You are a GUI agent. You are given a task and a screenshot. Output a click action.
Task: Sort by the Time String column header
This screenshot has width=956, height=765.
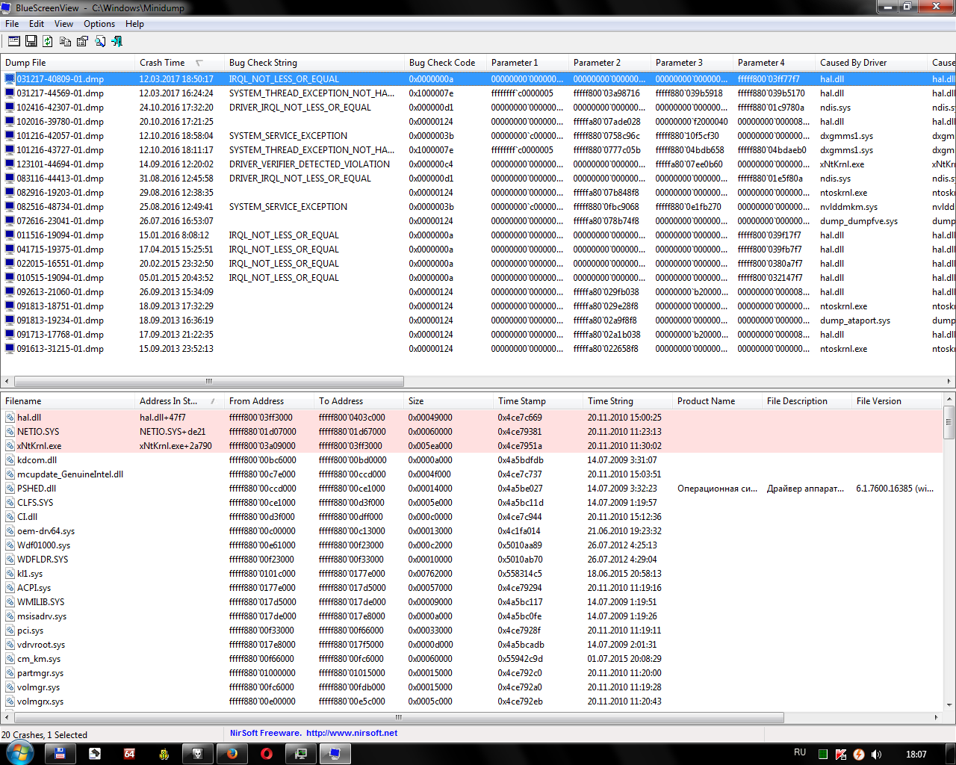coord(628,401)
